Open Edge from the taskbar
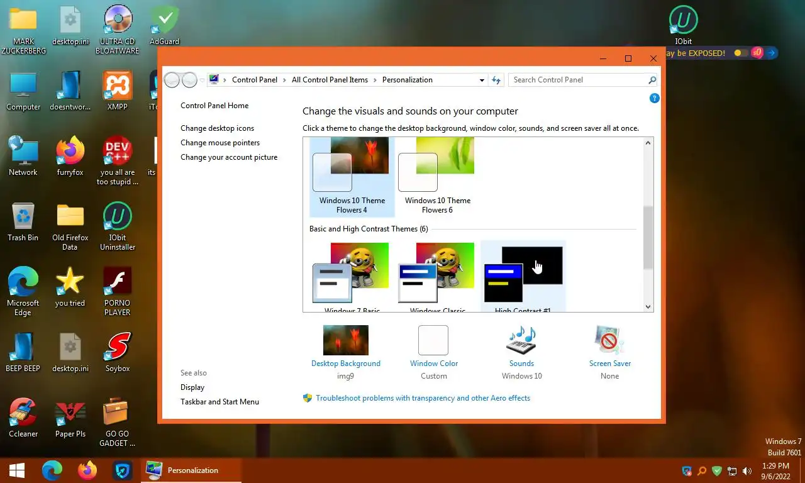 point(52,470)
